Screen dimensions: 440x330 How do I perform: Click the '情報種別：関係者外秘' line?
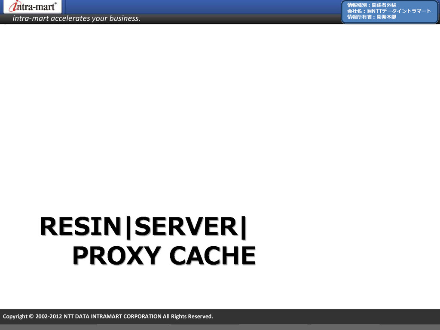tap(372, 5)
